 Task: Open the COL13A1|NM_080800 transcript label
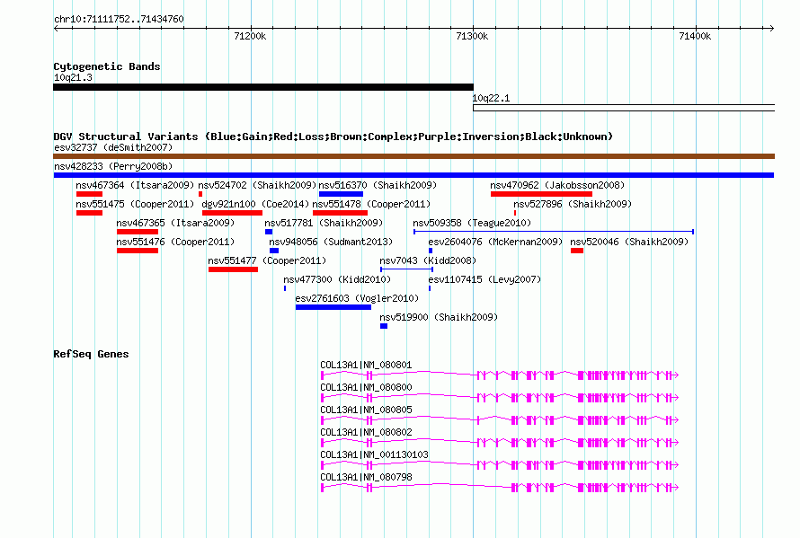[366, 388]
